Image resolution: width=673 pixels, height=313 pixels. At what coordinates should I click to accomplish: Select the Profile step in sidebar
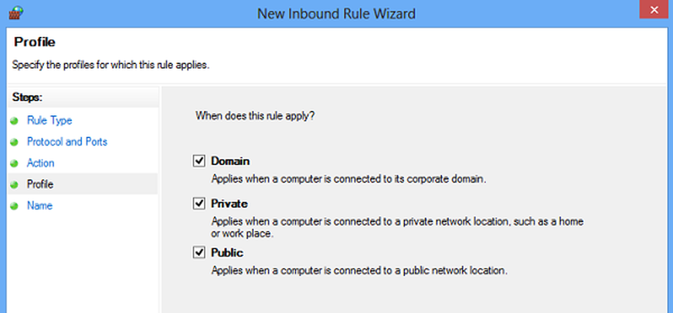pos(40,184)
